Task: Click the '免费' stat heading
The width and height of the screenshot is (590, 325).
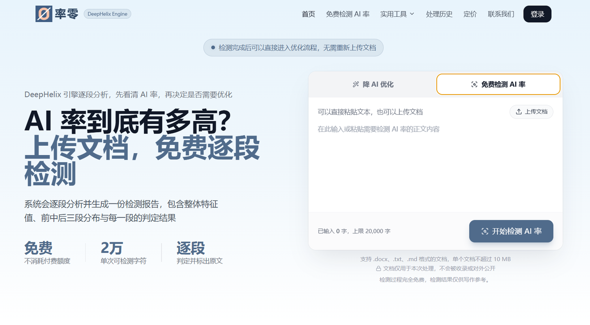Action: pos(39,248)
